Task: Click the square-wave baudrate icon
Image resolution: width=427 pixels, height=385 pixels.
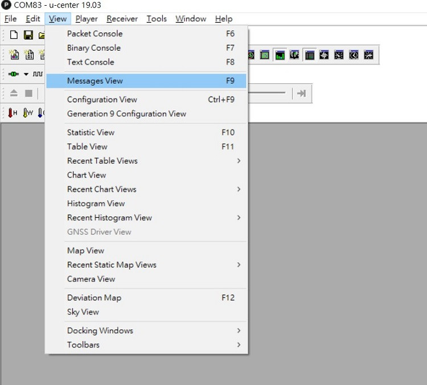Action: (38, 74)
